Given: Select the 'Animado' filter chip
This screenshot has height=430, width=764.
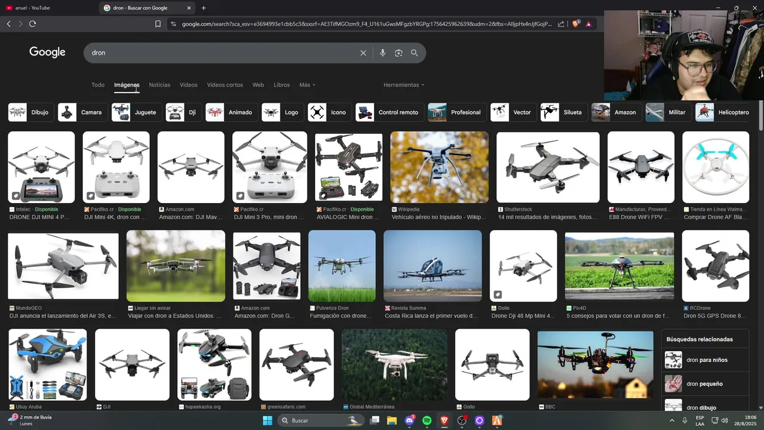Looking at the screenshot, I should [232, 112].
